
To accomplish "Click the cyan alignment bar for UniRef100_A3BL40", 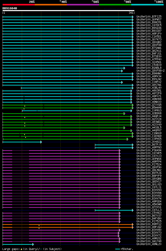I will click(x=77, y=88).
